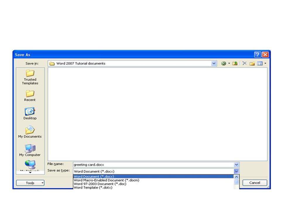This screenshot has height=211, width=281.
Task: Open the Tools dropdown button
Action: point(30,183)
